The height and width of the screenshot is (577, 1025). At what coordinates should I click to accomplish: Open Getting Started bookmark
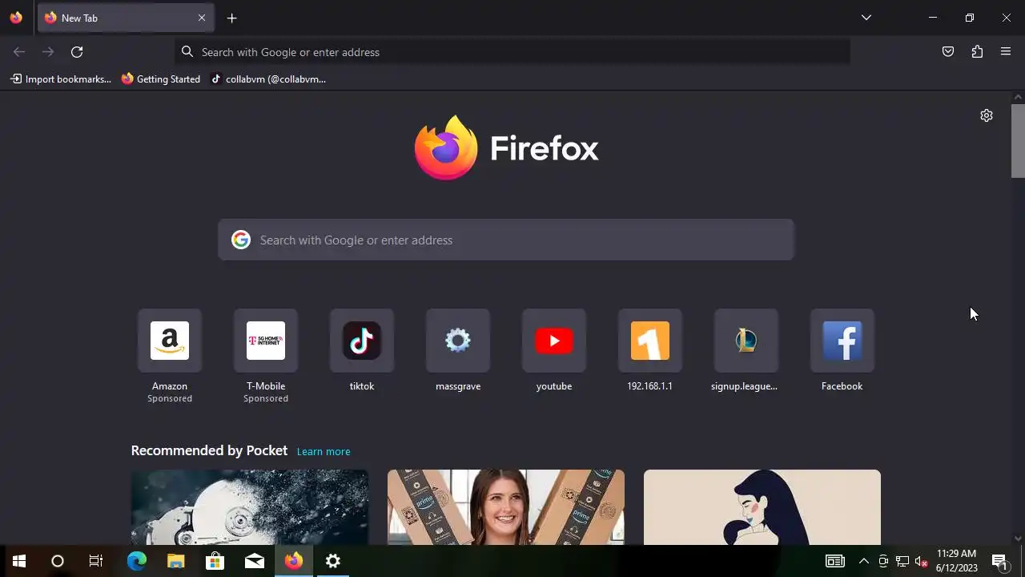coord(161,79)
